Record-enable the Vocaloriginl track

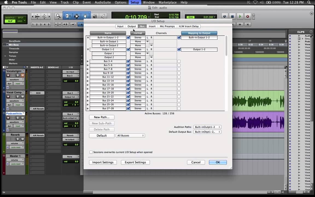[x=8, y=75]
